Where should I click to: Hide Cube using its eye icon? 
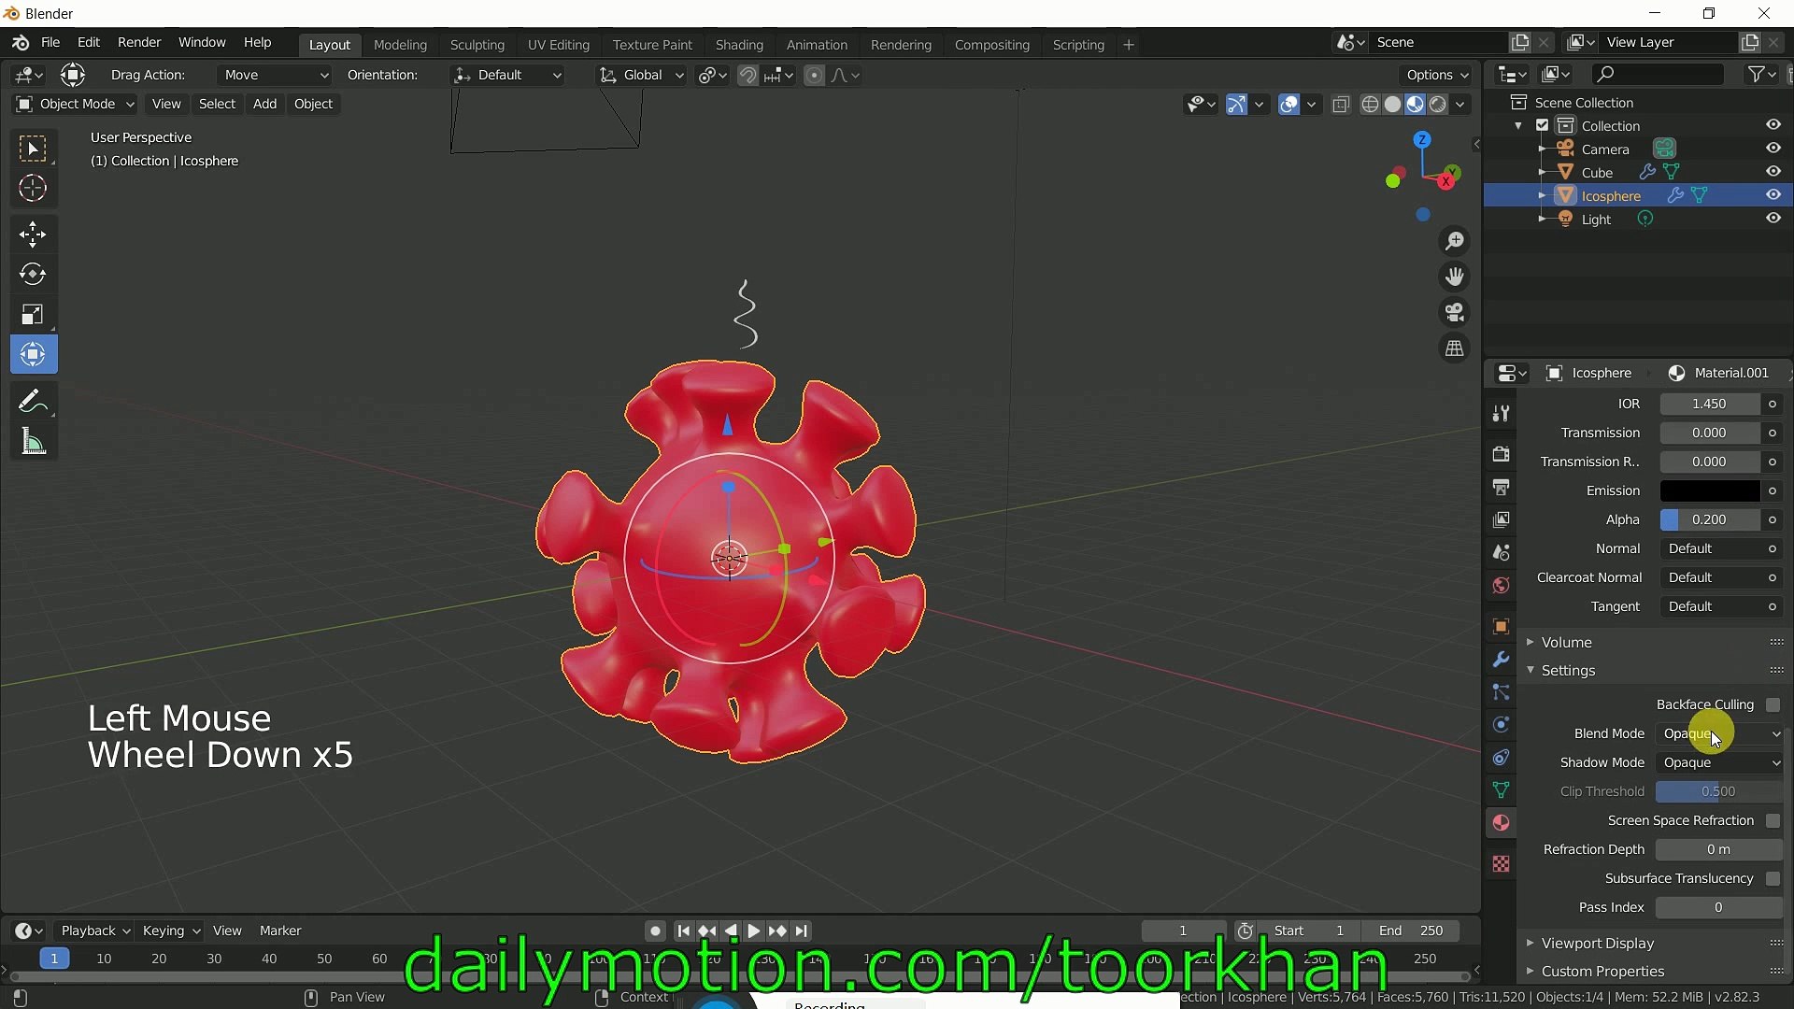pos(1773,172)
